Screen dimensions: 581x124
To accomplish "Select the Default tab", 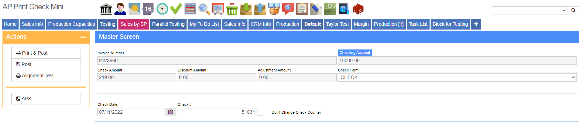I will point(313,24).
